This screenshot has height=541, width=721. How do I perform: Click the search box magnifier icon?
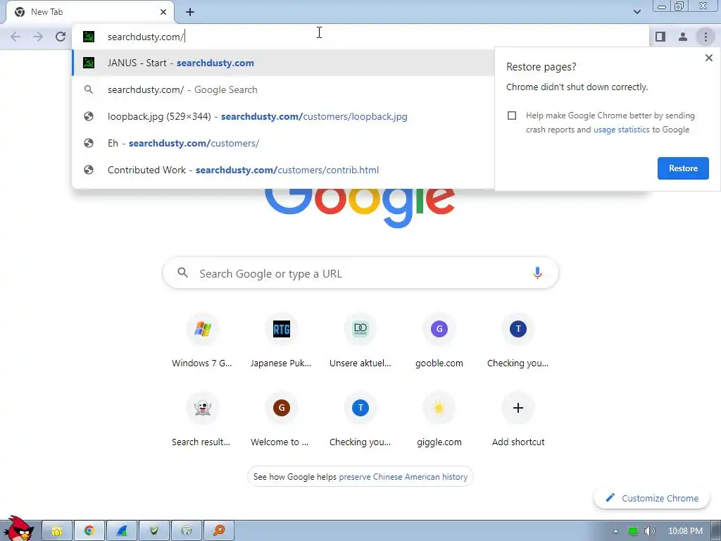[182, 273]
